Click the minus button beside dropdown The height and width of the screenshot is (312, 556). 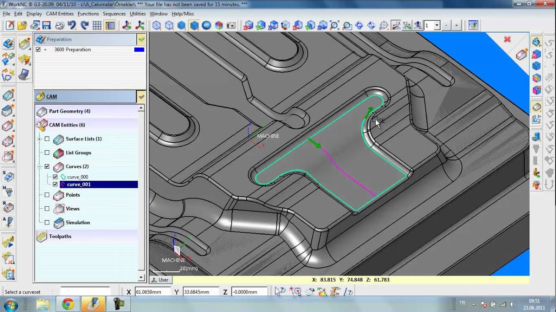pos(447,26)
